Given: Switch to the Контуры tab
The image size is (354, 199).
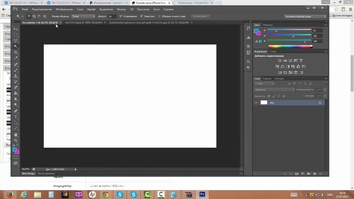Looking at the screenshot, I should tap(279, 78).
